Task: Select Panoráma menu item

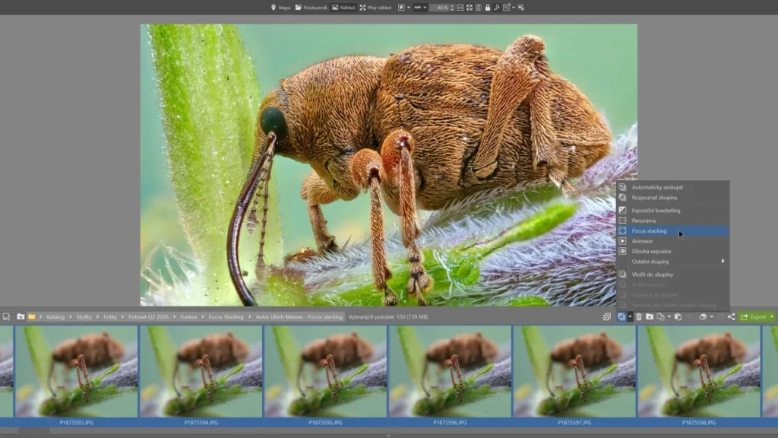Action: [x=673, y=221]
